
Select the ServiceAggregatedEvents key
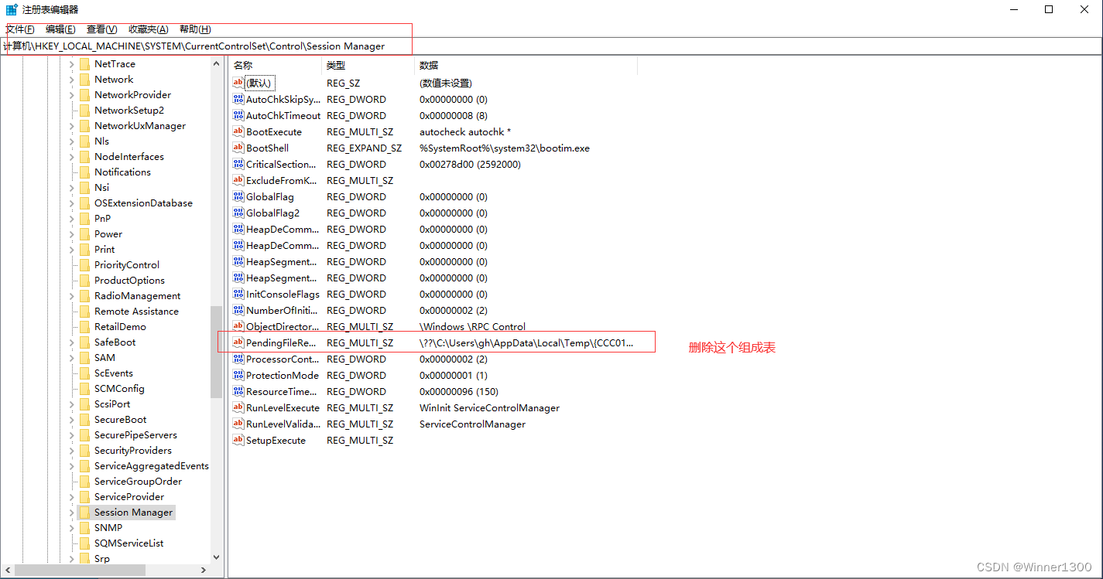click(152, 466)
